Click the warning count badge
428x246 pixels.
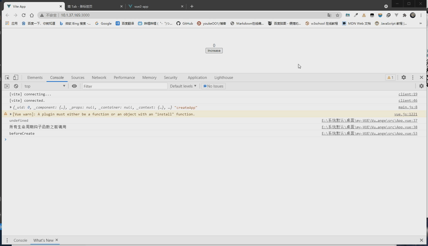(x=390, y=78)
